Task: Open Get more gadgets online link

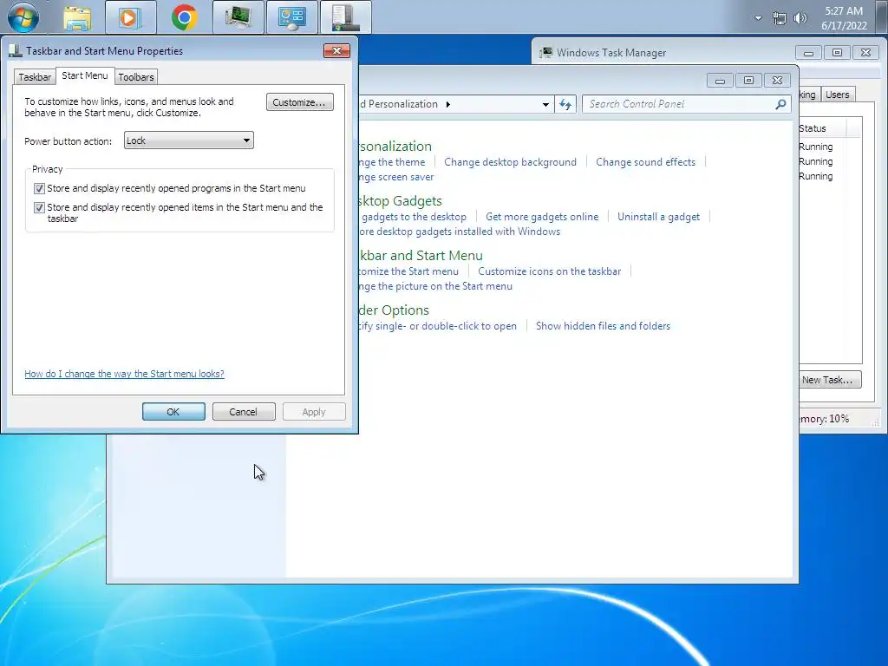Action: [542, 217]
